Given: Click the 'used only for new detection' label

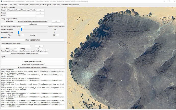Looking at the screenshot, I should pyautogui.click(x=56, y=27).
